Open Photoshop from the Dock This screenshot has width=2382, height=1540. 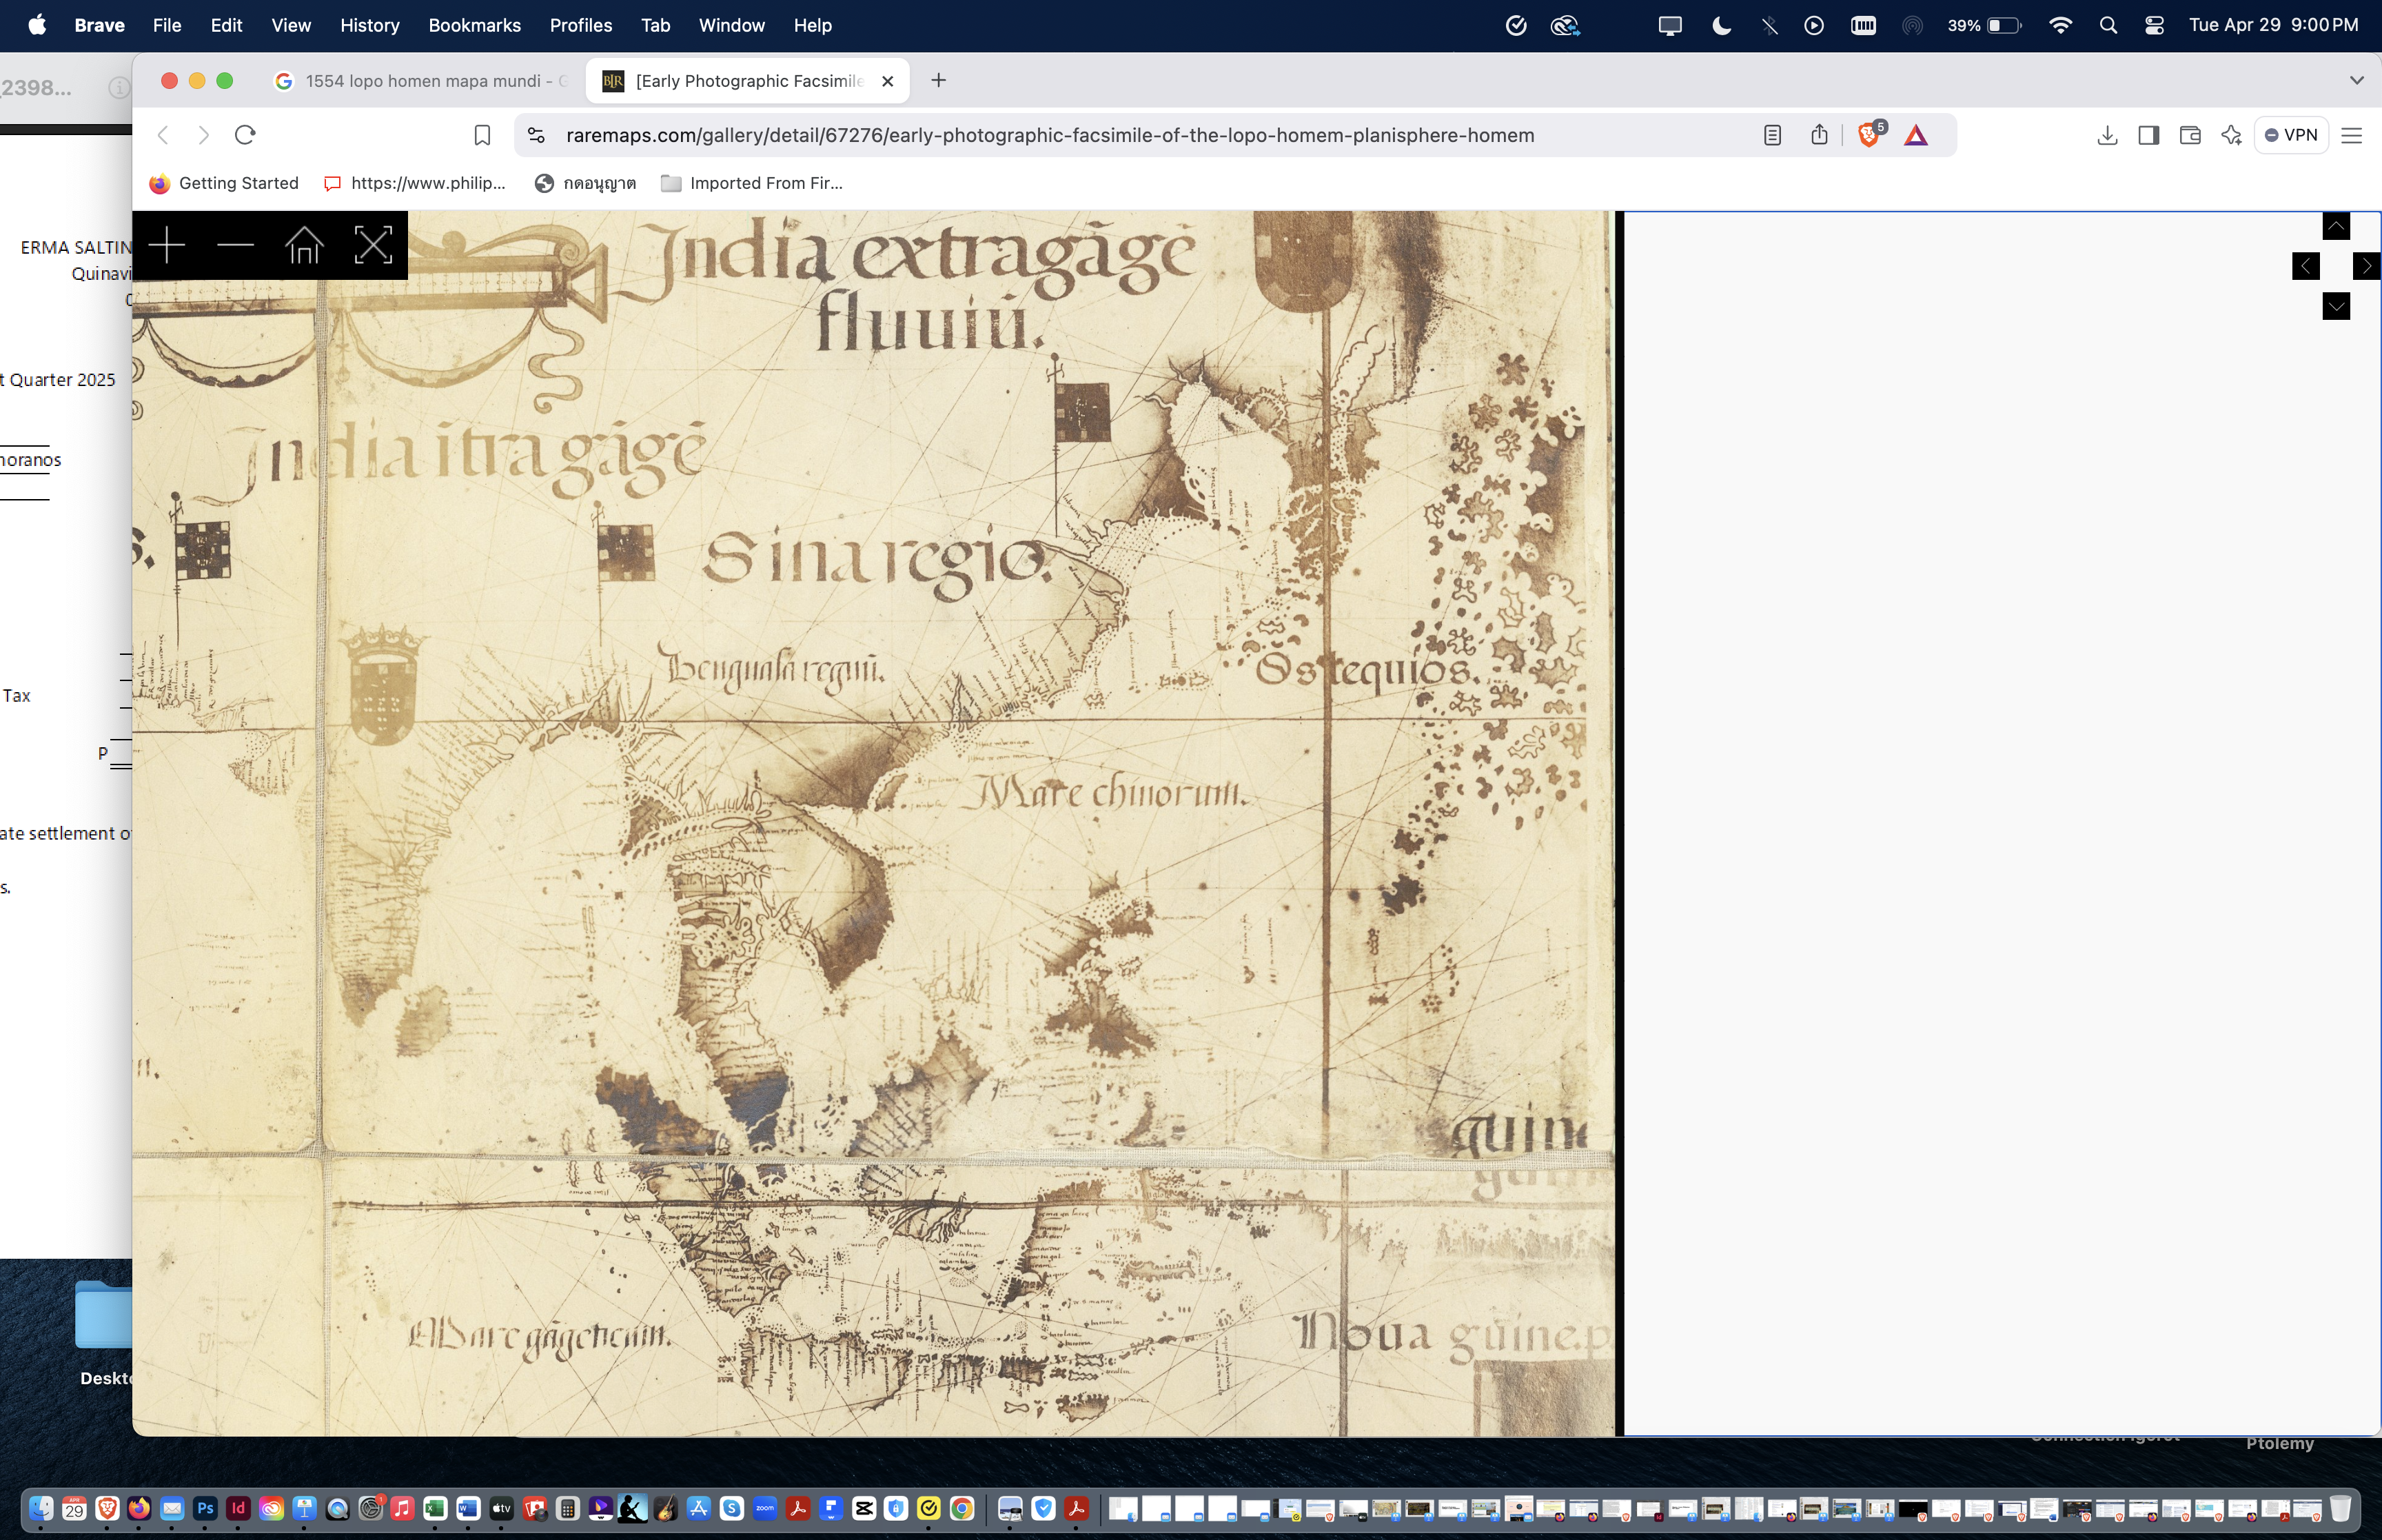coord(205,1508)
